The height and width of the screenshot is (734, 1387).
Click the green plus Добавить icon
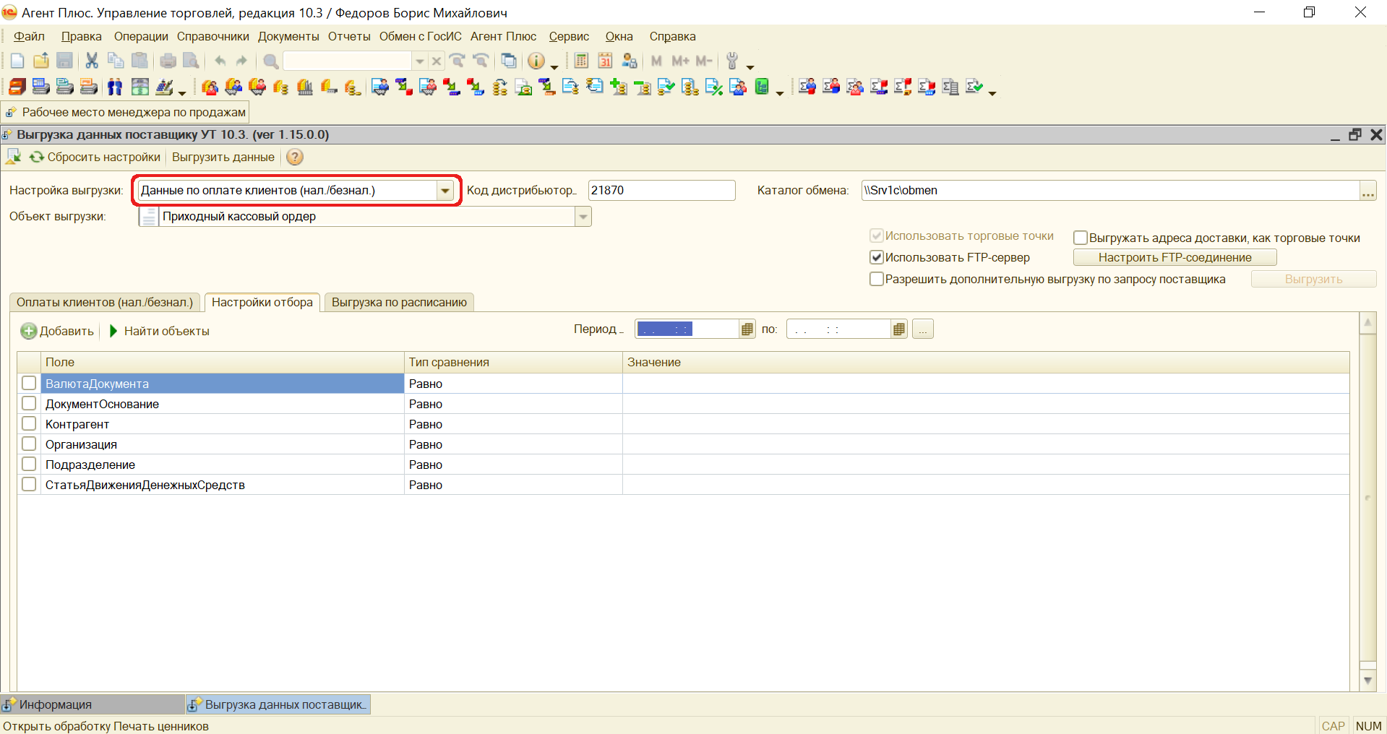point(29,331)
